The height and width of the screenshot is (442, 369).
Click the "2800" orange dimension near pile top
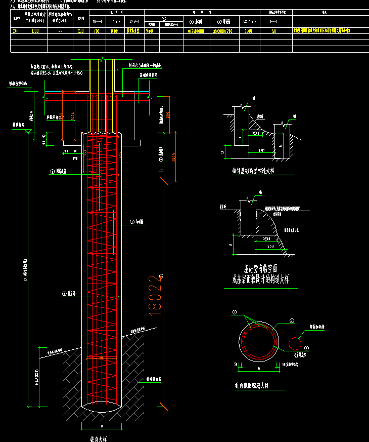pos(168,115)
